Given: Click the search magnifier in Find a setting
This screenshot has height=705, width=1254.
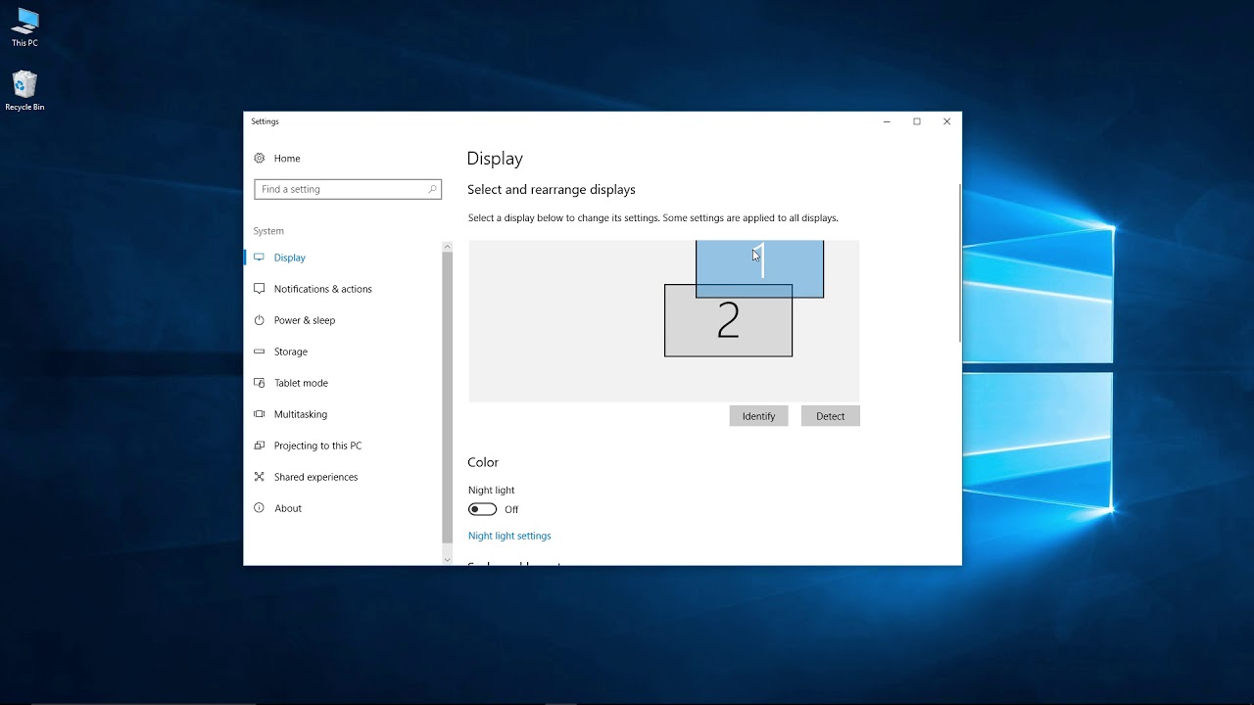Looking at the screenshot, I should click(x=432, y=189).
